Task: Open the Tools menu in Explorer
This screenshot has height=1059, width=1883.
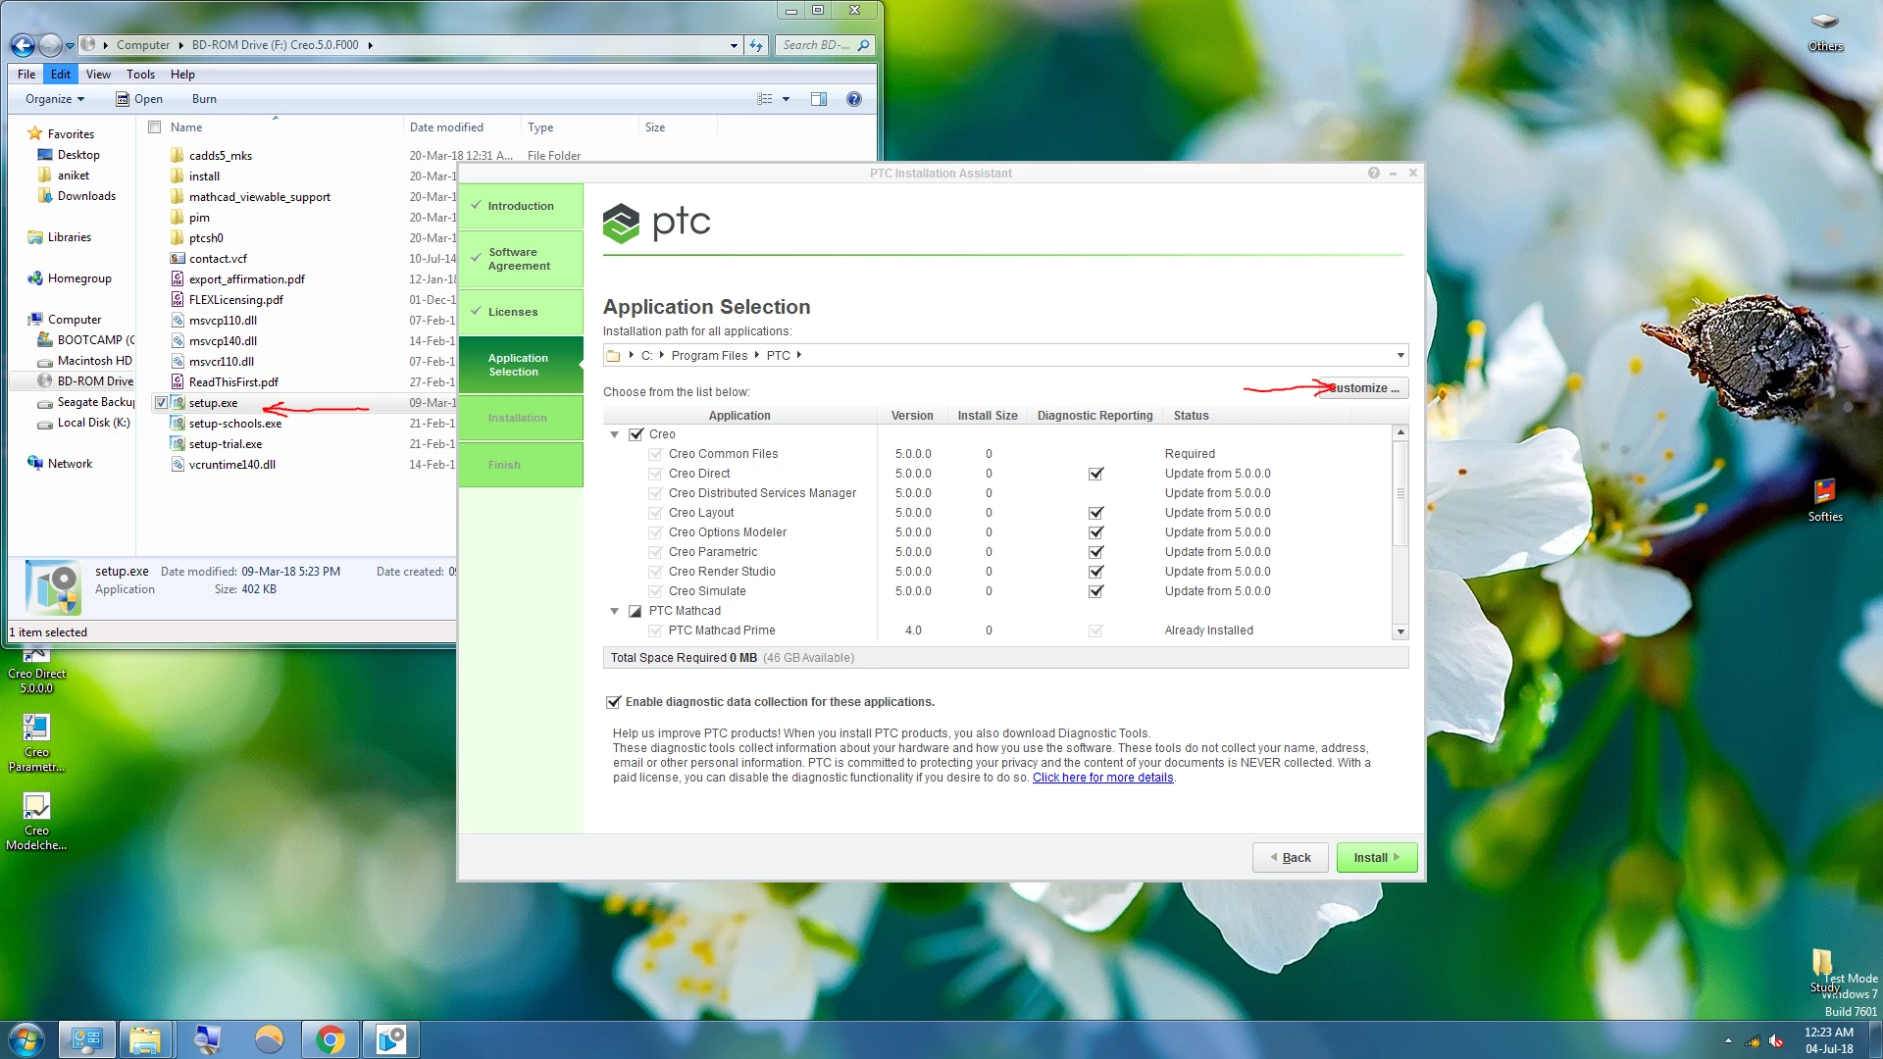Action: 140,75
